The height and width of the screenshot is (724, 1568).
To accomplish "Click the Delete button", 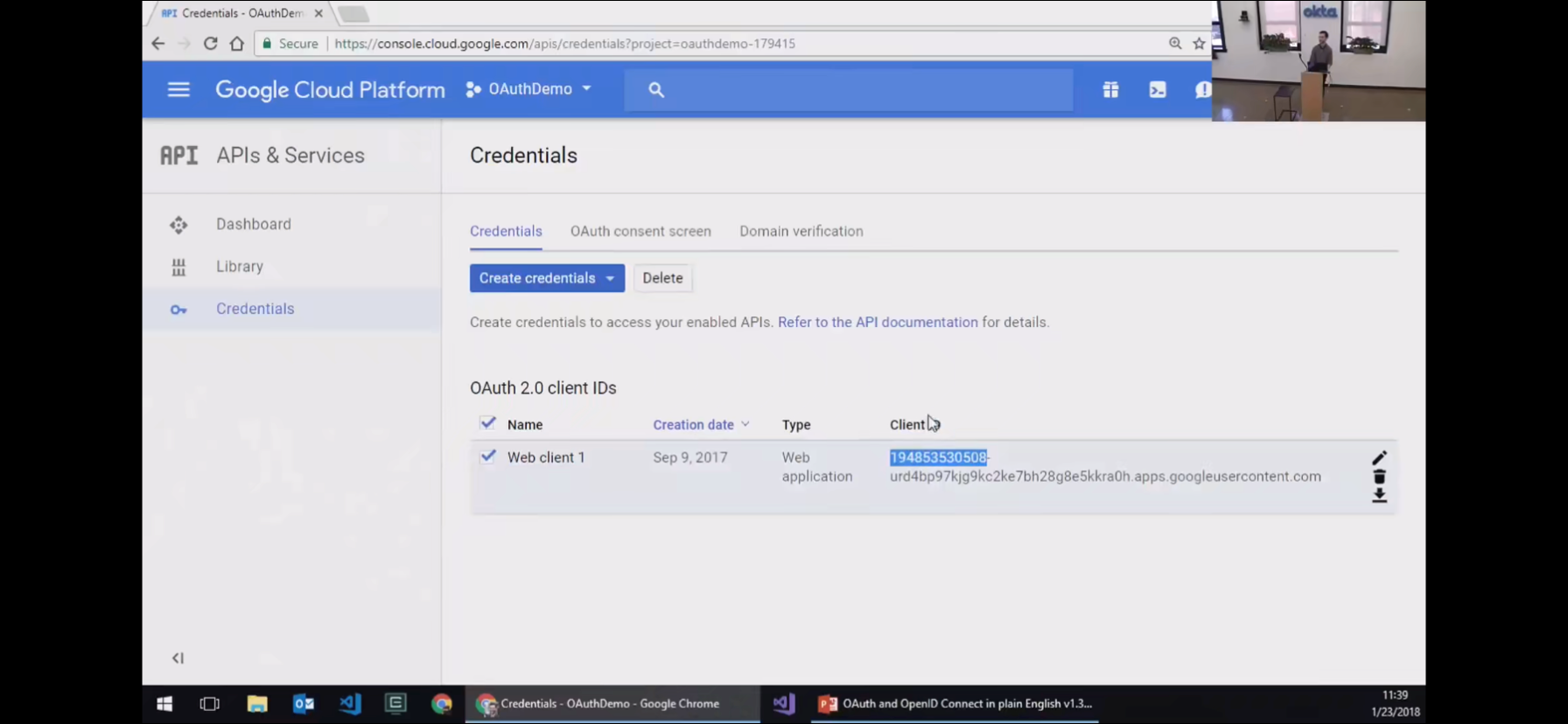I will [662, 278].
